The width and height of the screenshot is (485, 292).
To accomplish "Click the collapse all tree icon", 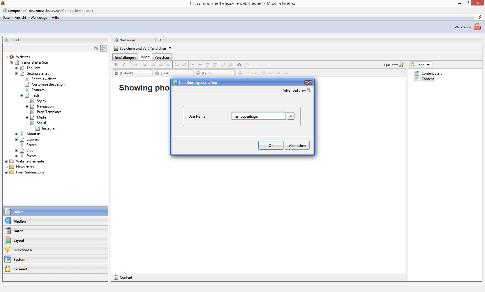I will (96, 48).
